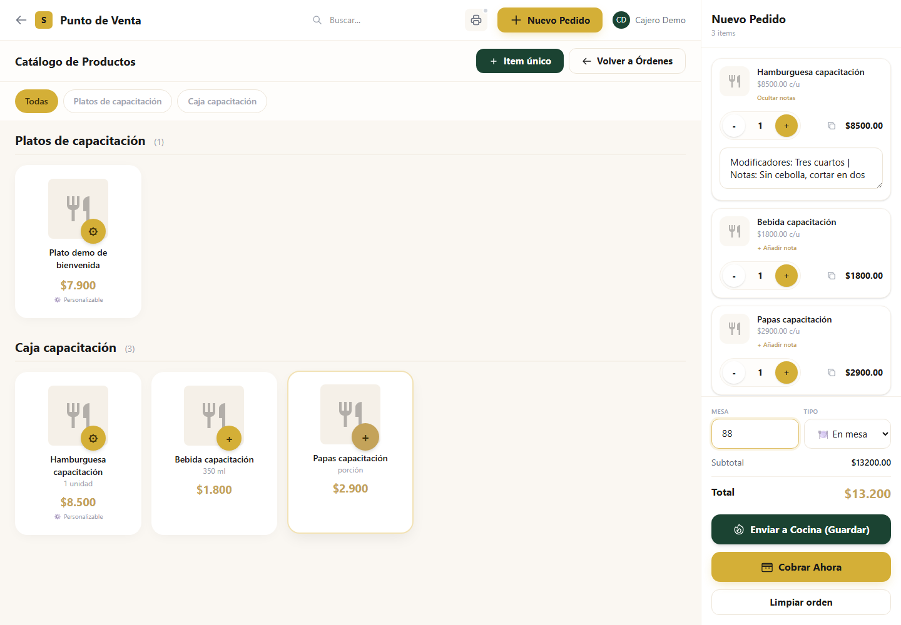Screen dimensions: 901x625
Task: Expand Añadir nota under Bebida capacitación
Action: coord(776,248)
